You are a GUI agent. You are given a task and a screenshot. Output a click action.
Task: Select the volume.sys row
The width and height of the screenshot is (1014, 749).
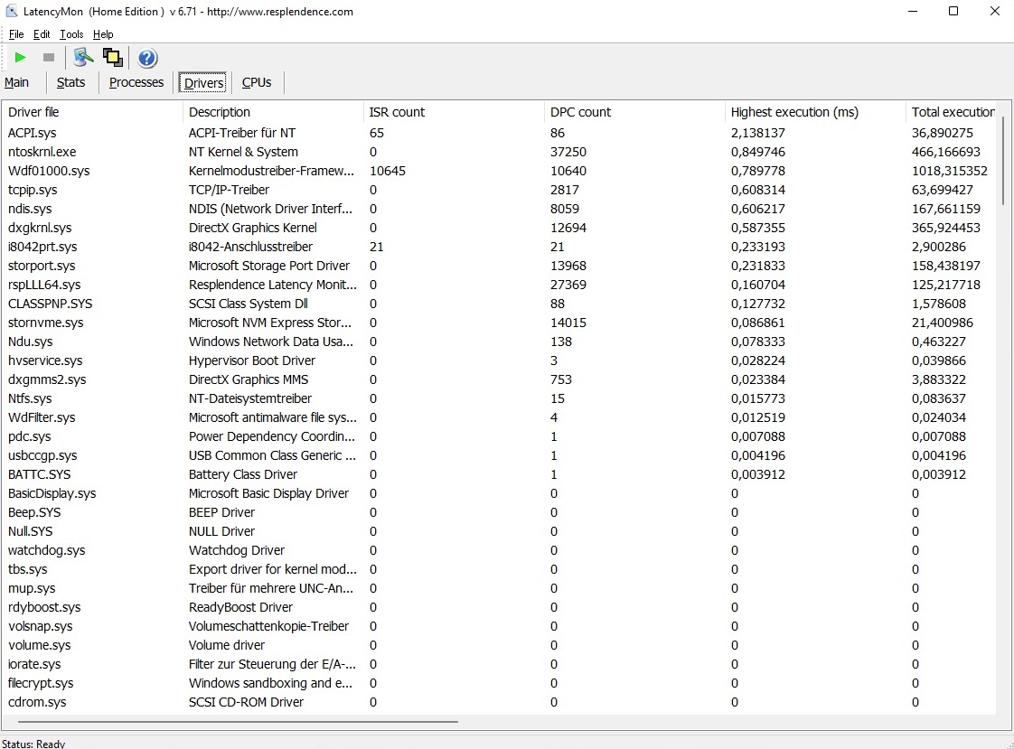click(499, 645)
